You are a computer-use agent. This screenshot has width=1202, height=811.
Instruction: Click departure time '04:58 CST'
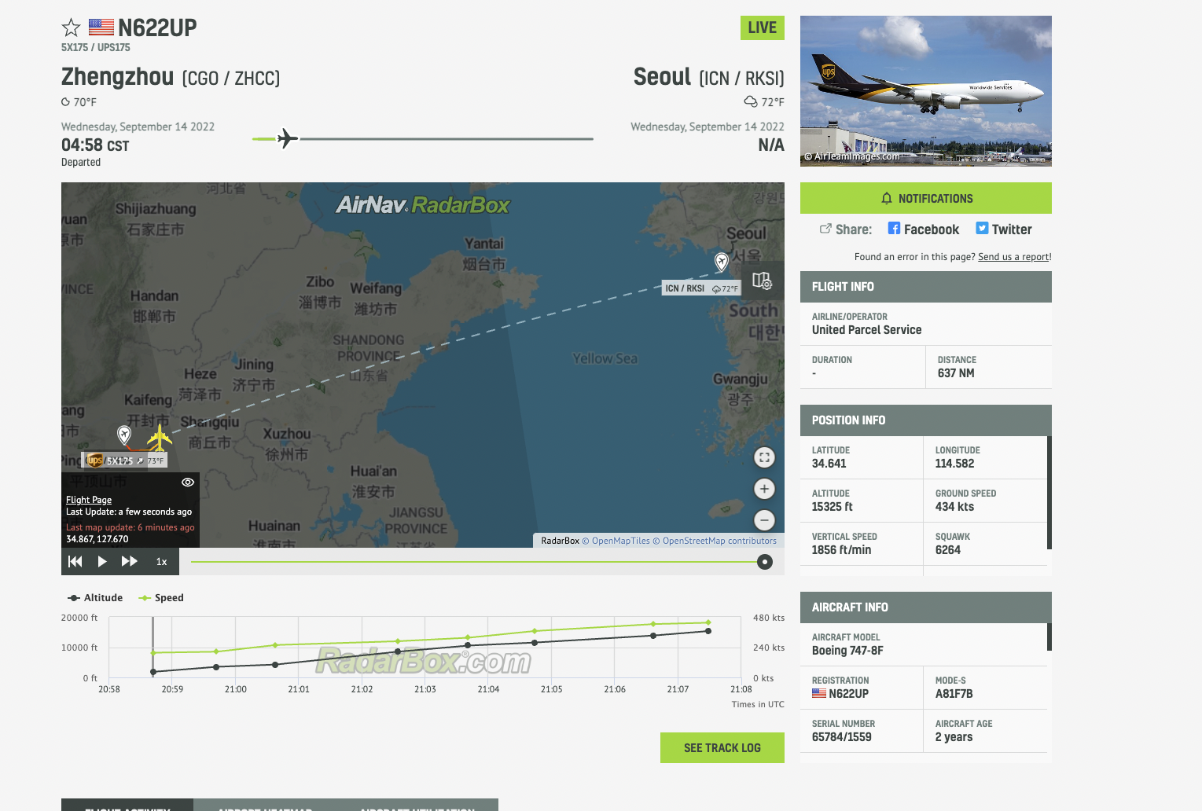95,145
